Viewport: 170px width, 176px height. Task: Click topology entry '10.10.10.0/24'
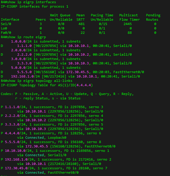tap(18, 151)
